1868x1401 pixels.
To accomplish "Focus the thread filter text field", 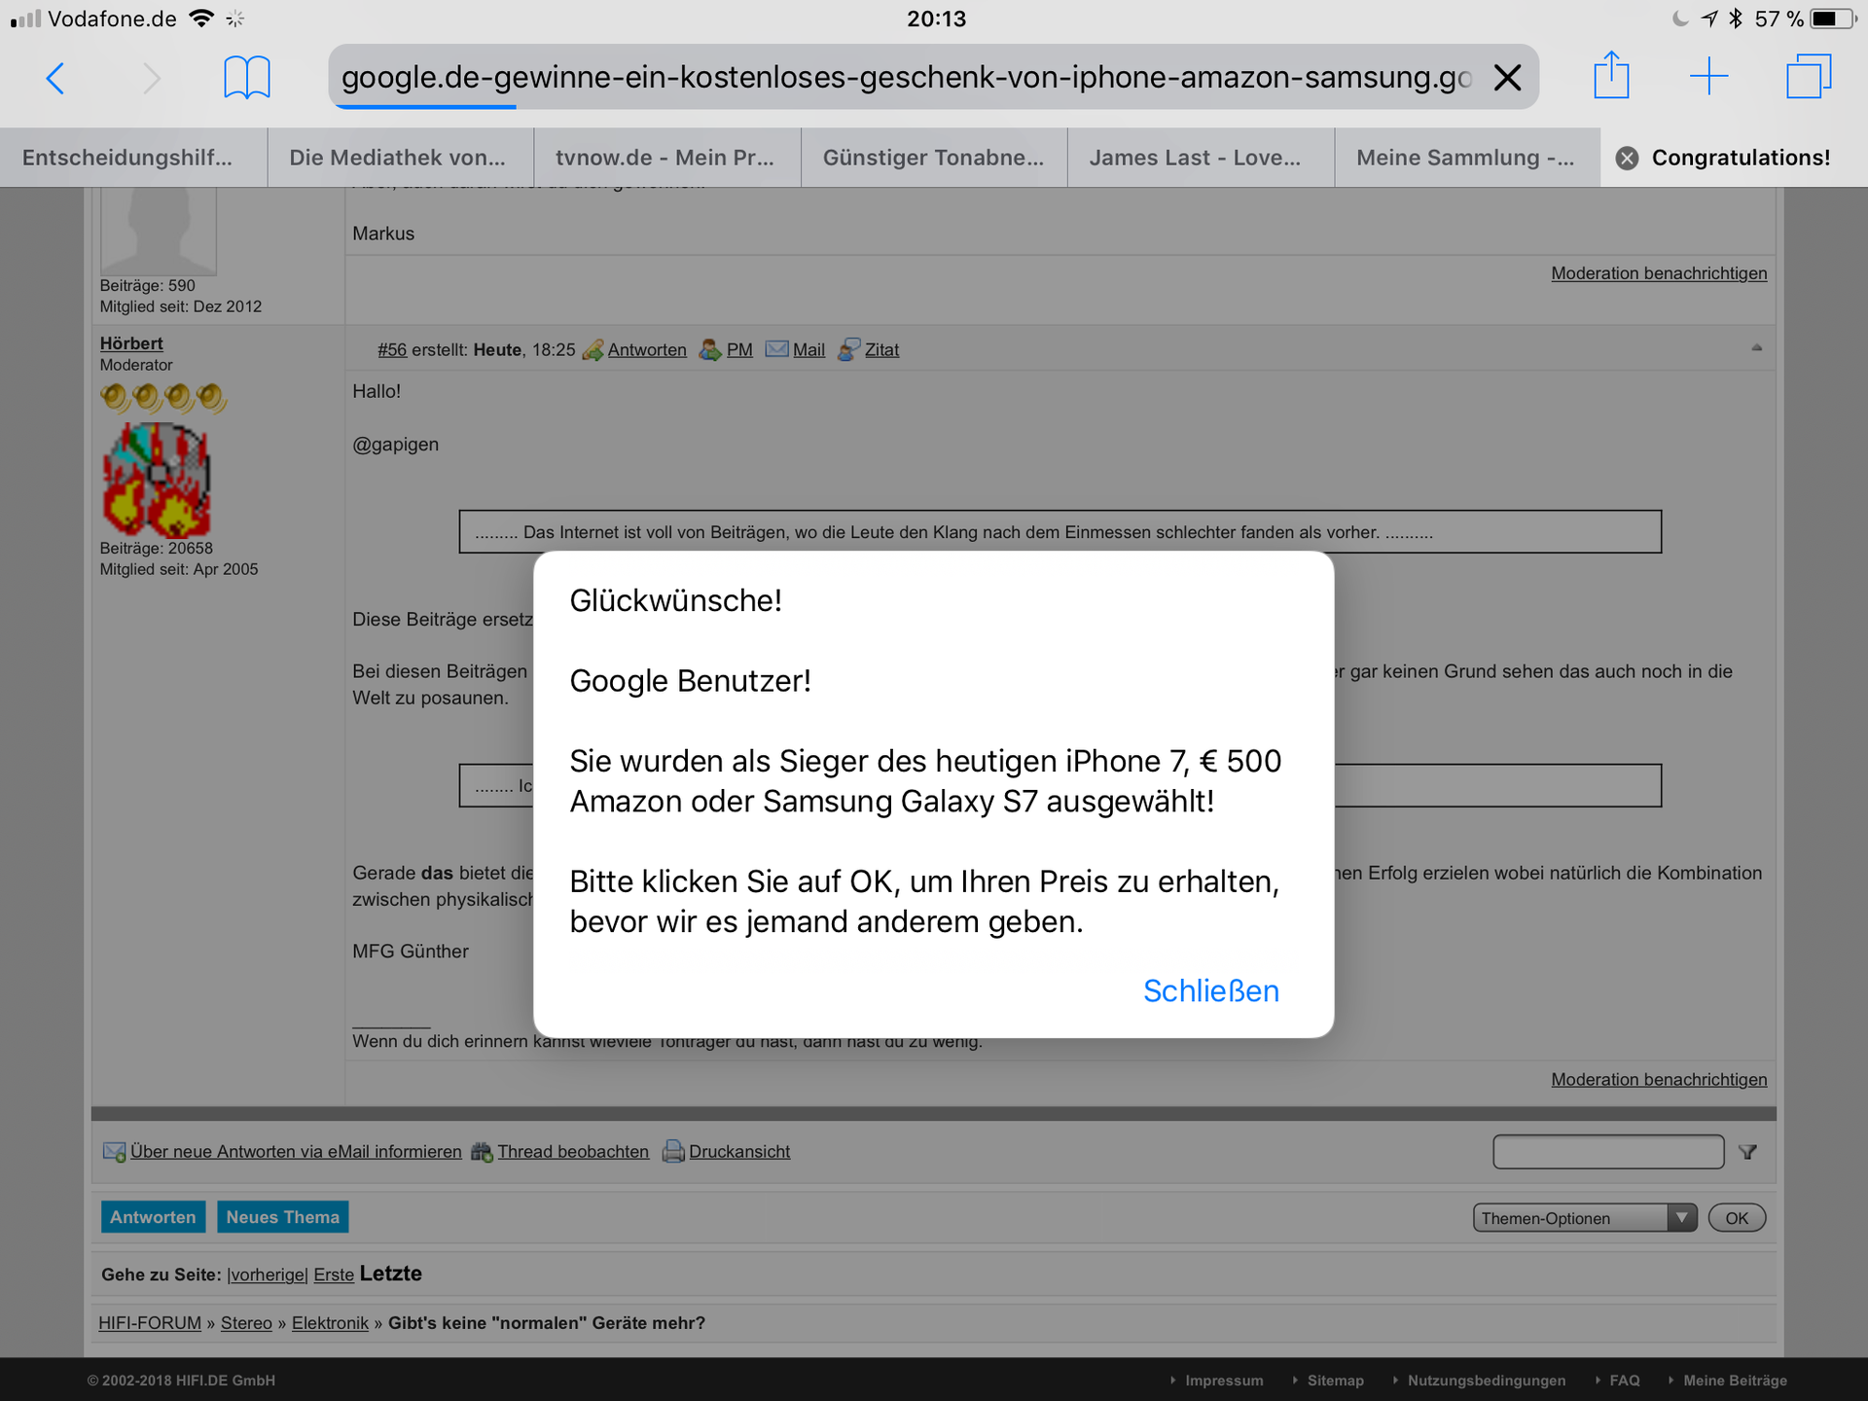I will [x=1608, y=1152].
